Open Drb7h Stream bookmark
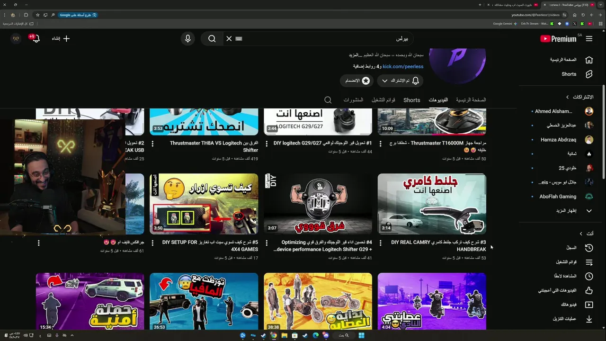 click(536, 24)
